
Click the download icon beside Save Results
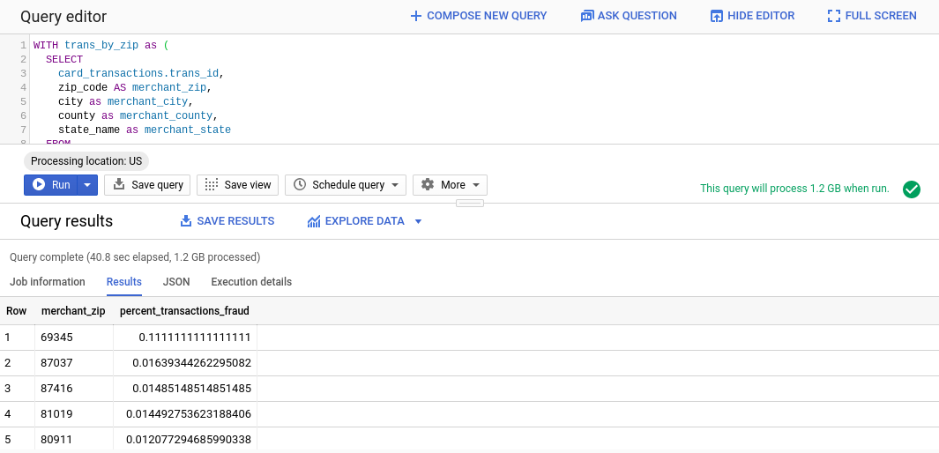pos(186,221)
